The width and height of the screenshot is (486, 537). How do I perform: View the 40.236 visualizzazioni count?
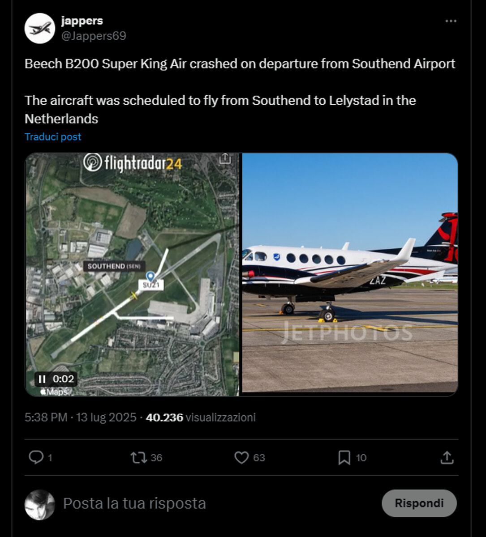(201, 418)
